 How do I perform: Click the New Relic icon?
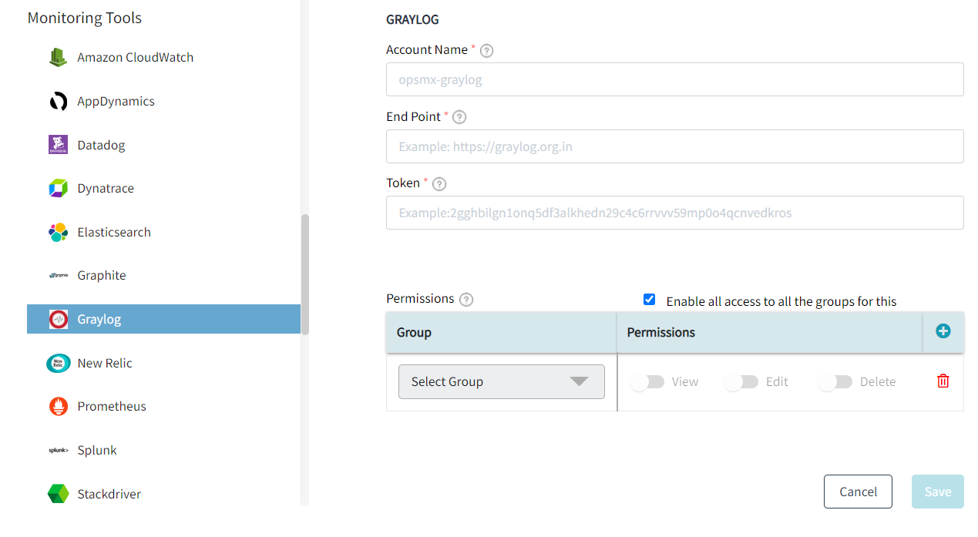tap(58, 362)
